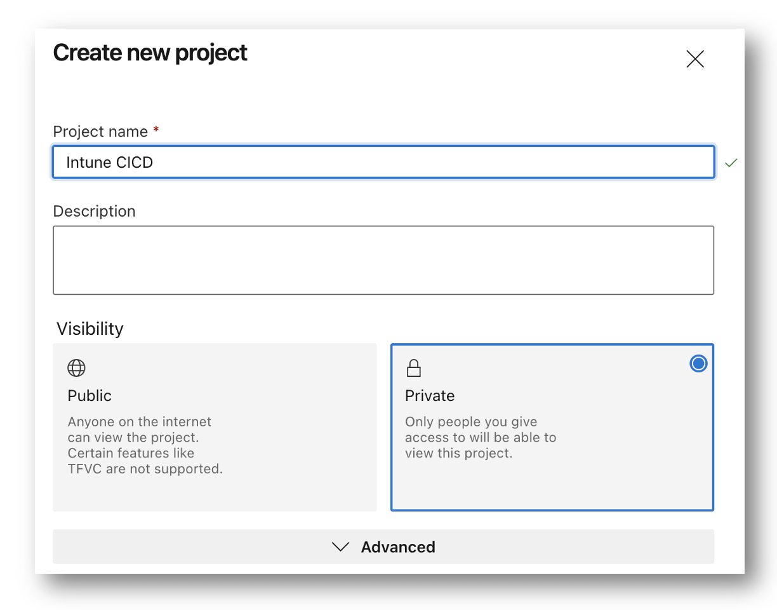
Task: Click the Description text area
Action: [x=383, y=260]
